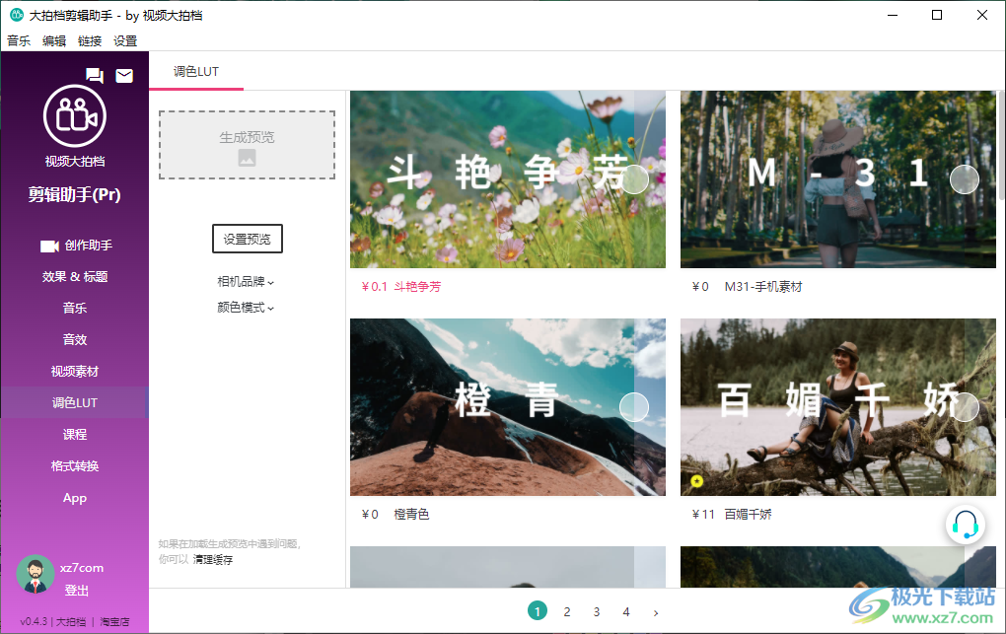The image size is (1006, 634).
Task: Open sidebar 音乐 section
Action: pyautogui.click(x=75, y=308)
